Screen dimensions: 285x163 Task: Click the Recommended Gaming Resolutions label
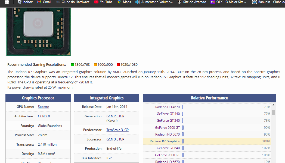coord(37,65)
